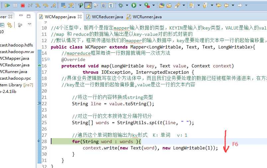Select the cast.hadoop.rpc package
This screenshot has width=267, height=168.
15,78
